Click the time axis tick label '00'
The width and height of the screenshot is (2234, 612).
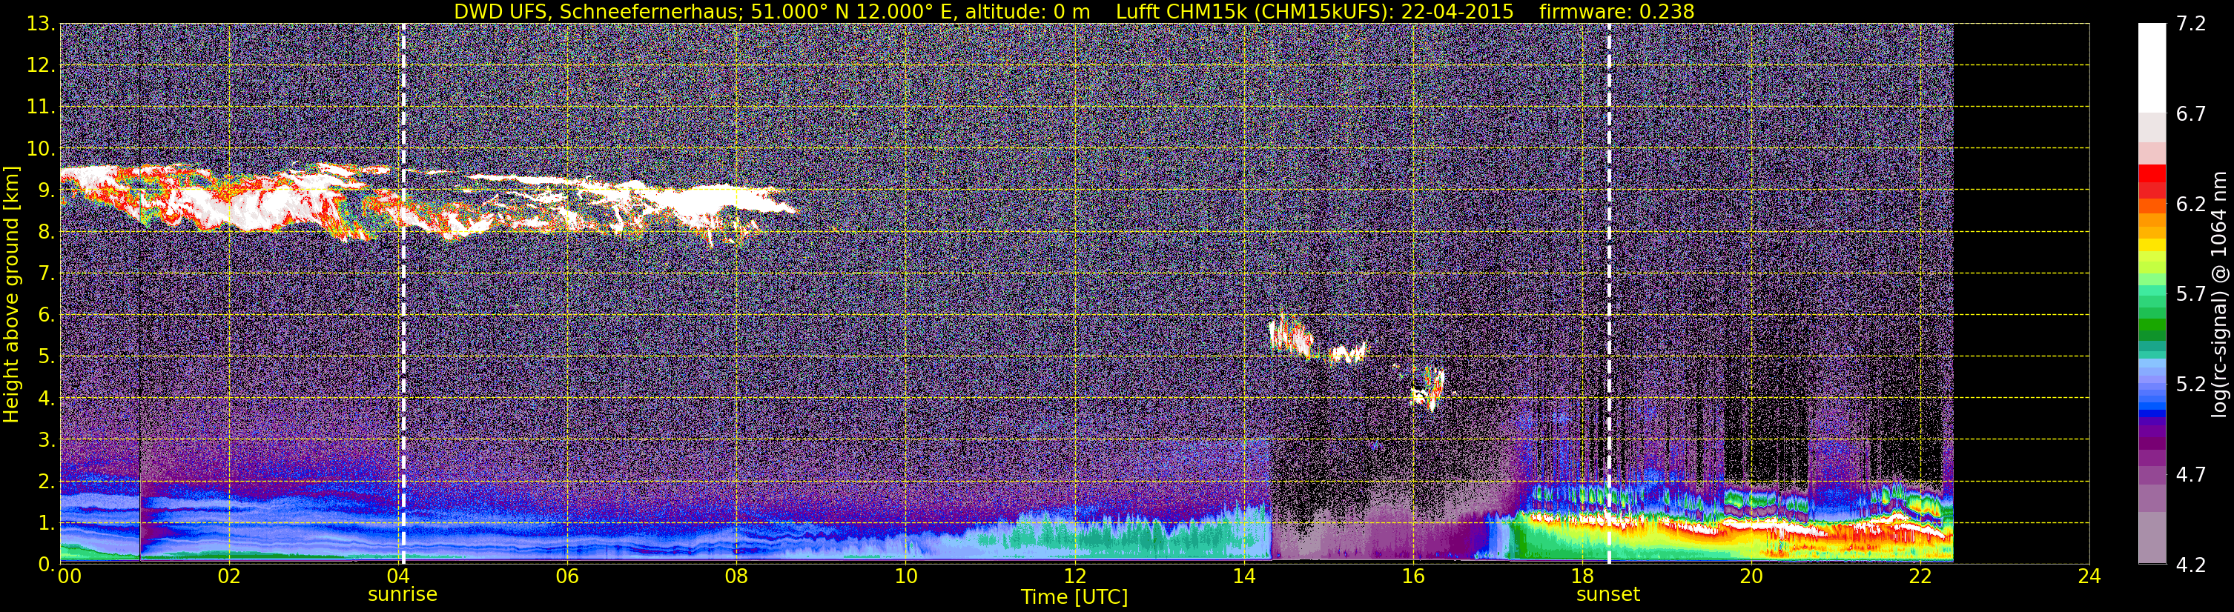point(70,576)
